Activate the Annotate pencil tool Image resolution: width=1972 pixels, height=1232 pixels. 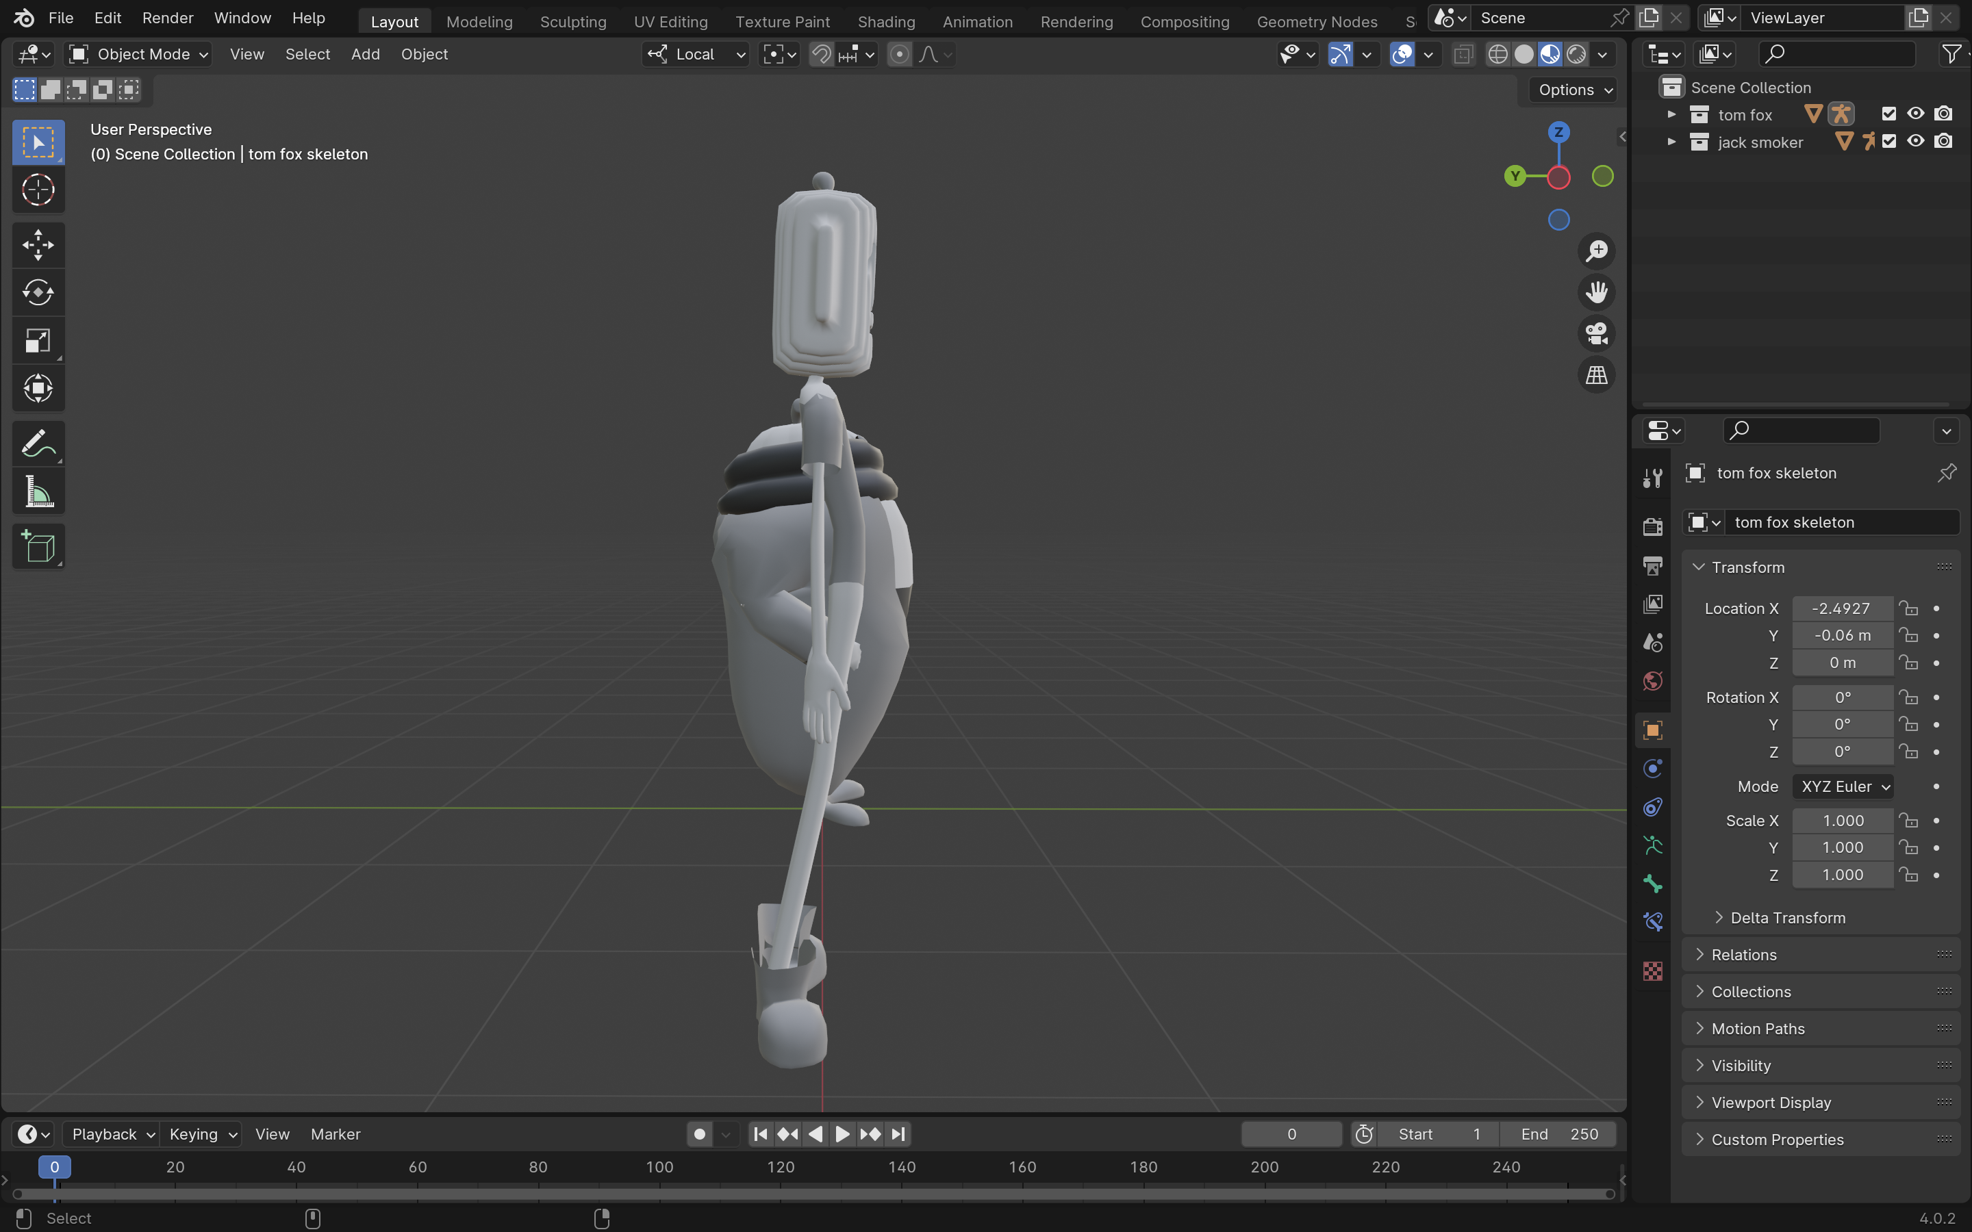click(38, 444)
